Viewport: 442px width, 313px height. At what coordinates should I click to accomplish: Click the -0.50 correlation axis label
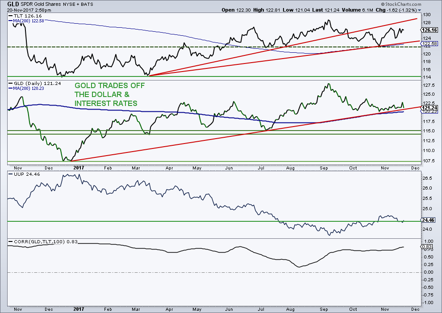[x=428, y=288]
